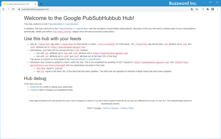Click the hub.lease_seconds code text
The image size is (221, 139).
pos(62,32)
